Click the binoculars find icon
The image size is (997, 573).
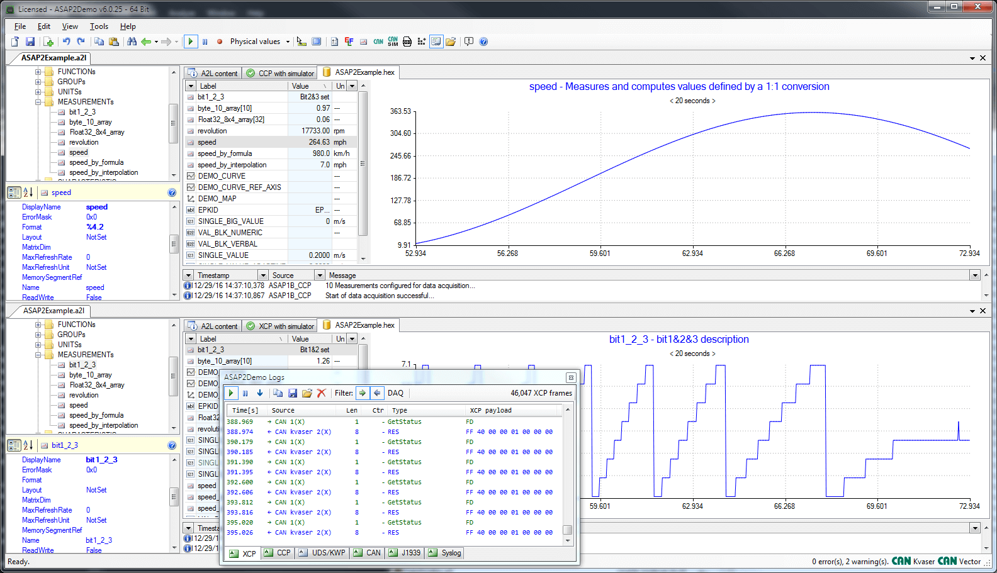[132, 42]
